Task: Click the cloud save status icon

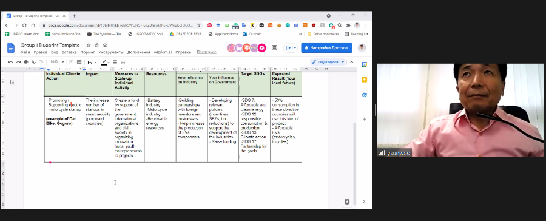Action: coord(105,45)
